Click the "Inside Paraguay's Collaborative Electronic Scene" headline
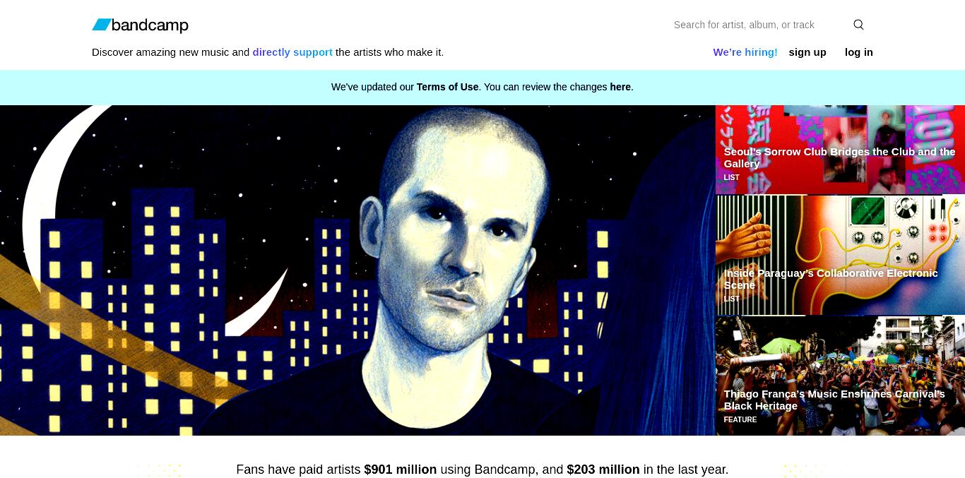Image resolution: width=965 pixels, height=478 pixels. click(x=831, y=279)
